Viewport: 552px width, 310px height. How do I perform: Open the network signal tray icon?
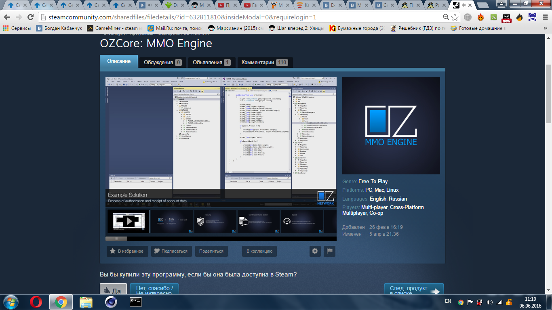pyautogui.click(x=499, y=302)
